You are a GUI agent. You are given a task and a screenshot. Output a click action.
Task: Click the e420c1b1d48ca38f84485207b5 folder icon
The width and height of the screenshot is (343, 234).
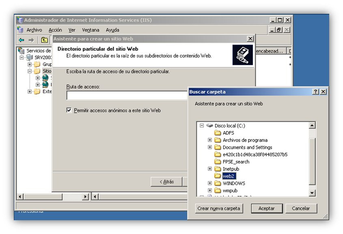click(x=218, y=155)
